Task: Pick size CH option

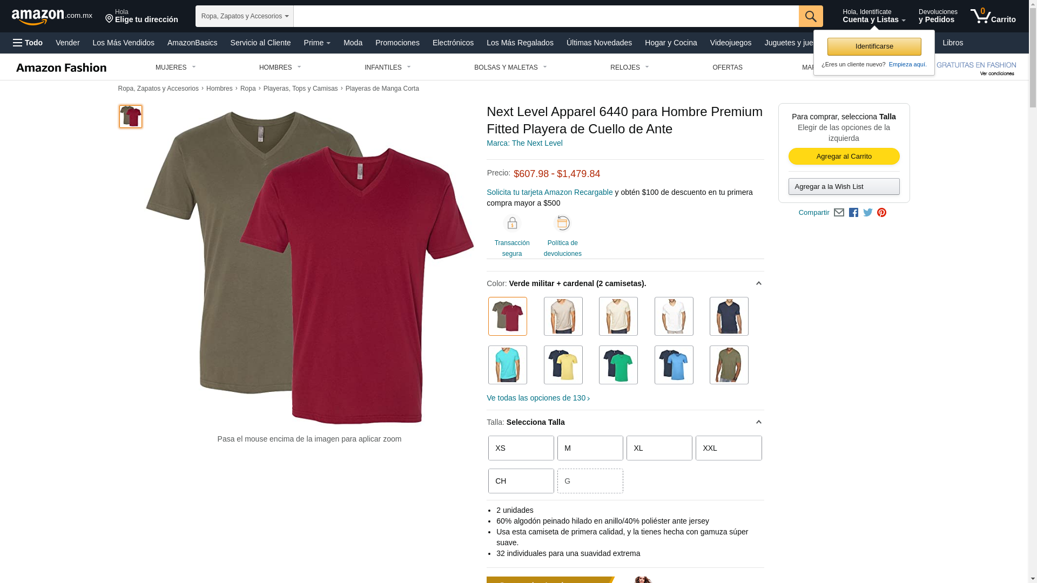Action: click(521, 481)
